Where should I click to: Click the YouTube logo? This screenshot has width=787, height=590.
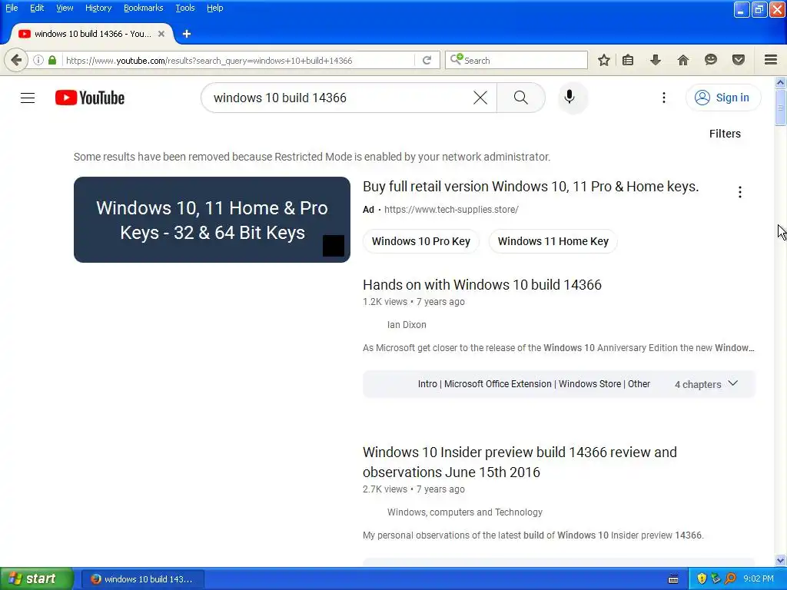90,98
